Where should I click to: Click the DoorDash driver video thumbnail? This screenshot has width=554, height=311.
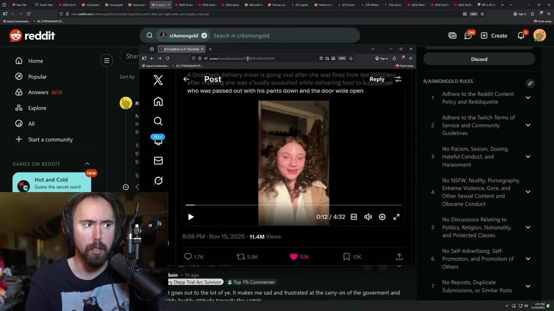click(293, 163)
